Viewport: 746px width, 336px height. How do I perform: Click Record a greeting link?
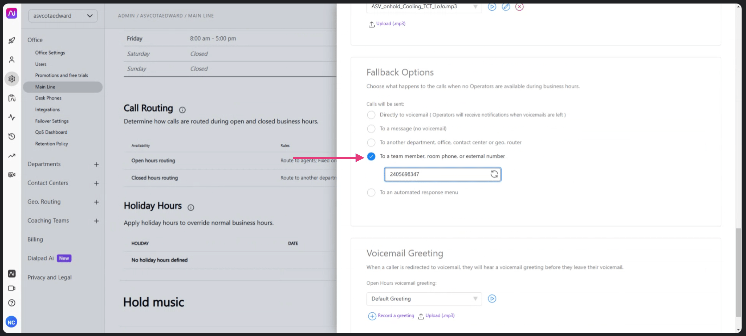(392, 316)
